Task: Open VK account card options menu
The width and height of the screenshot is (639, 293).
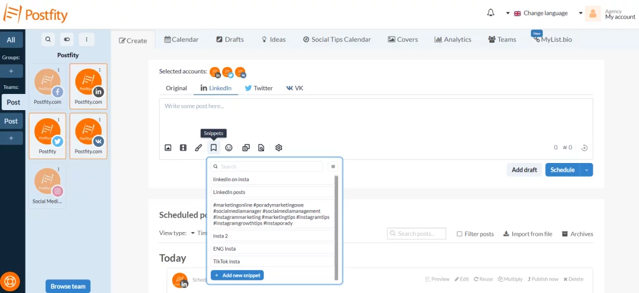Action: pyautogui.click(x=100, y=119)
